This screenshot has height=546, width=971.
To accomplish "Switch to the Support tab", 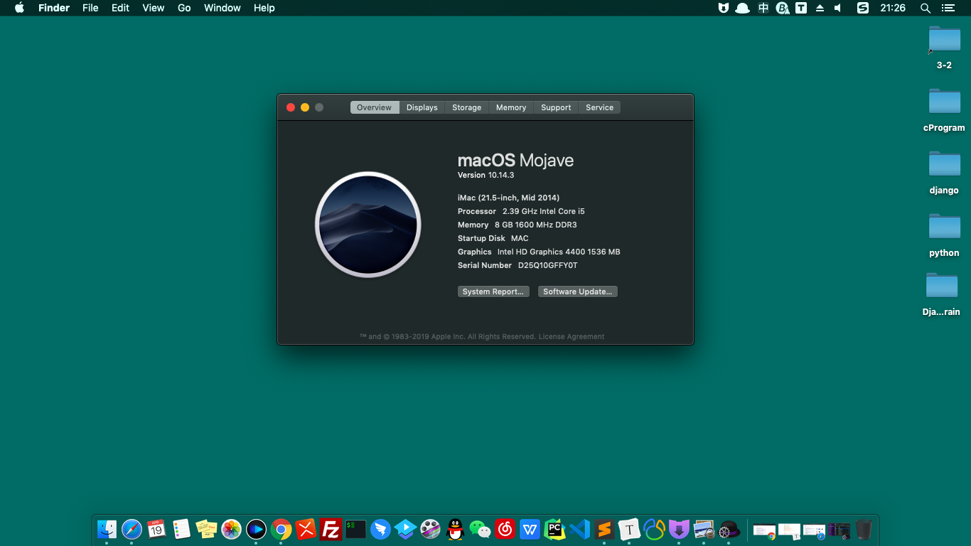I will [x=556, y=107].
